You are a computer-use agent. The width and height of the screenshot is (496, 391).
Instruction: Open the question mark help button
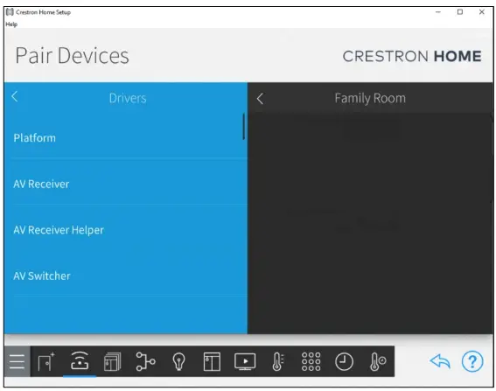point(472,361)
